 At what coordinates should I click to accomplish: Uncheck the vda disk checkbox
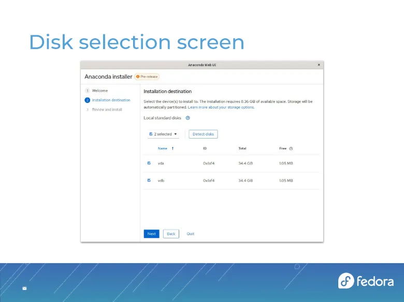[149, 163]
